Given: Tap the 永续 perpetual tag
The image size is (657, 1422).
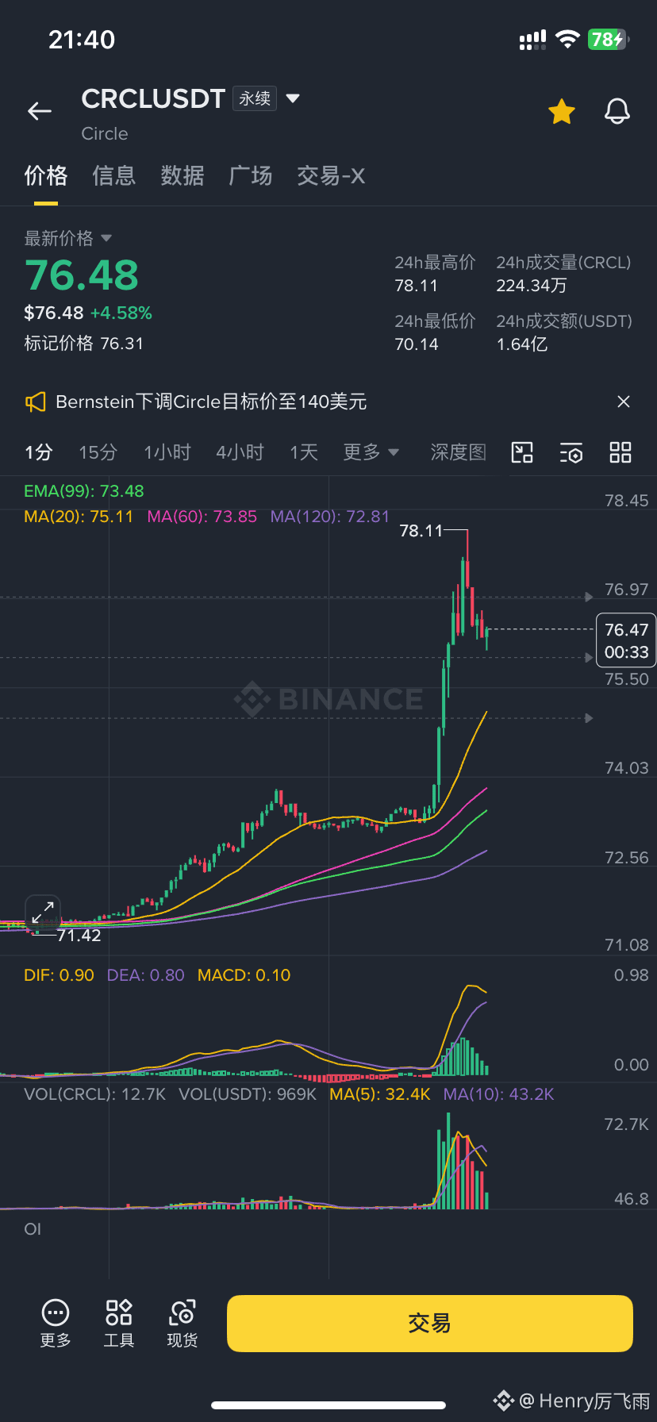Looking at the screenshot, I should pyautogui.click(x=255, y=98).
